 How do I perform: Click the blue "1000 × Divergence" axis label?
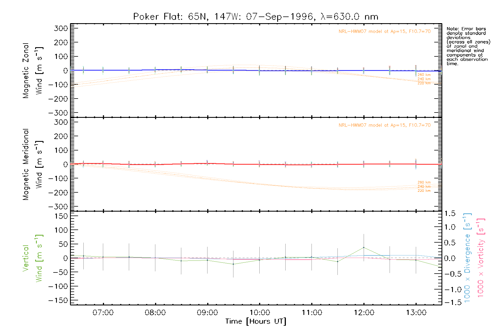point(467,258)
